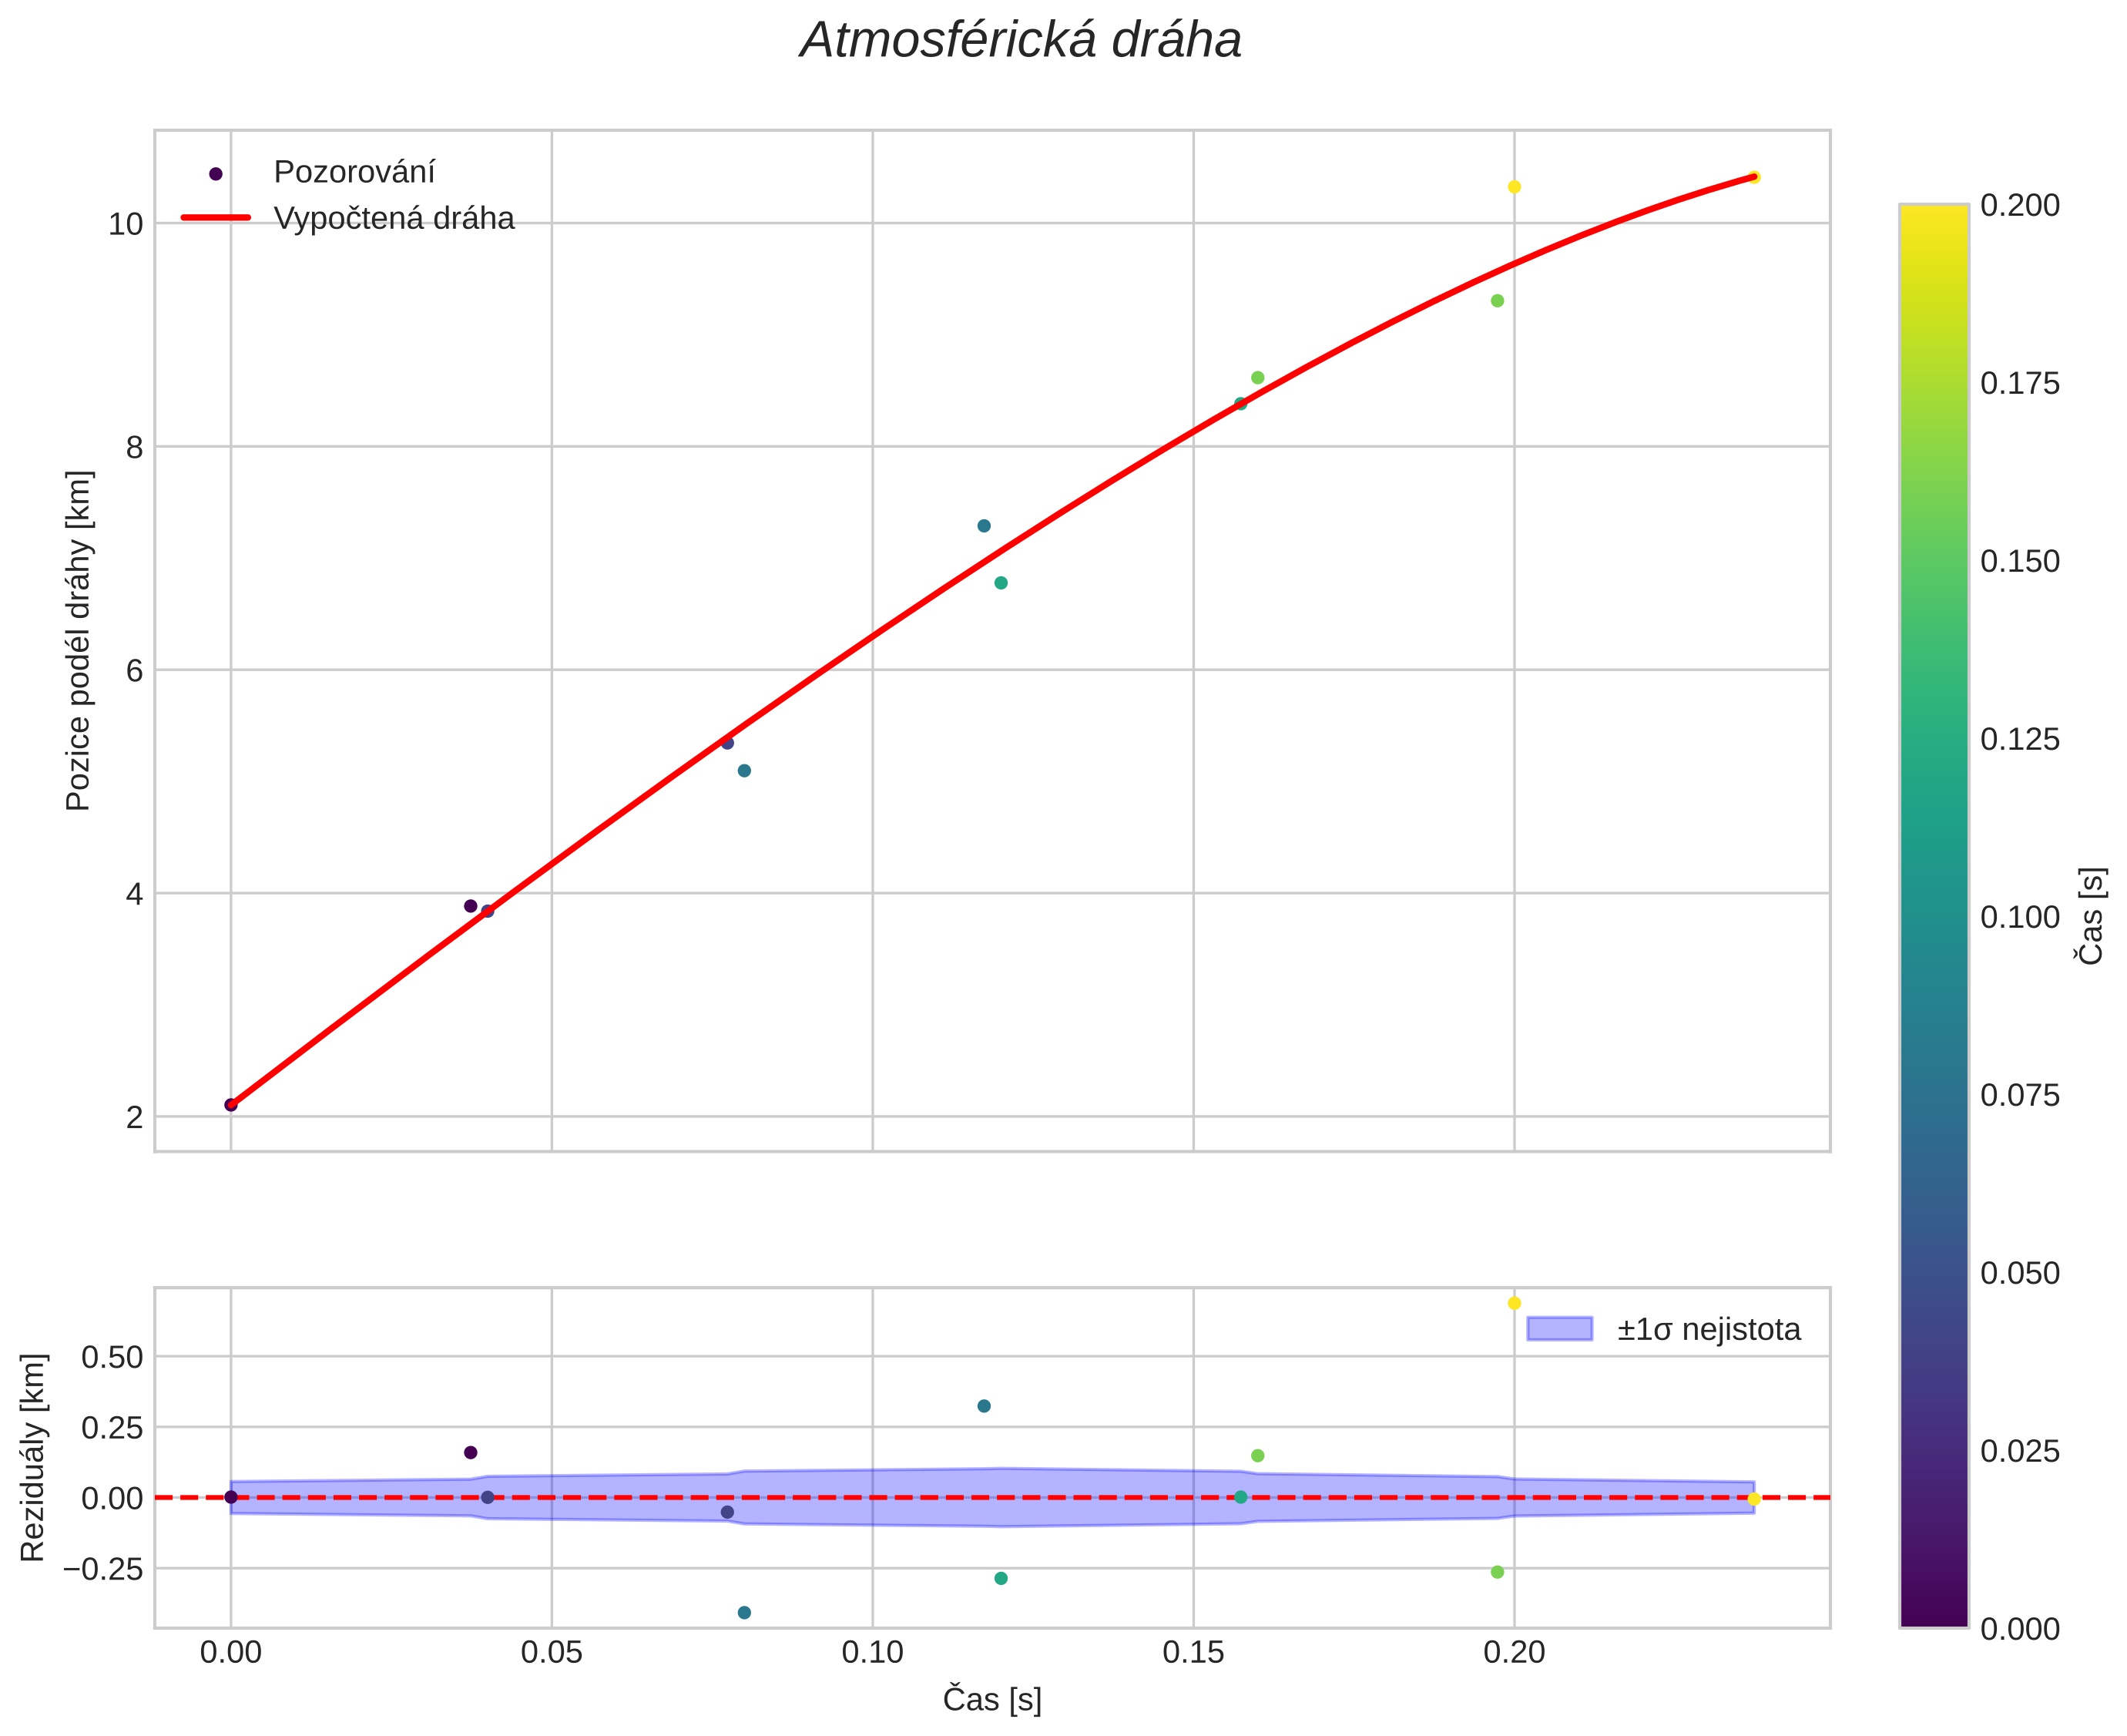Screen dimensions: 2127x1736
Task: Click the green residual point near -0.25 km
Action: tap(1498, 1572)
